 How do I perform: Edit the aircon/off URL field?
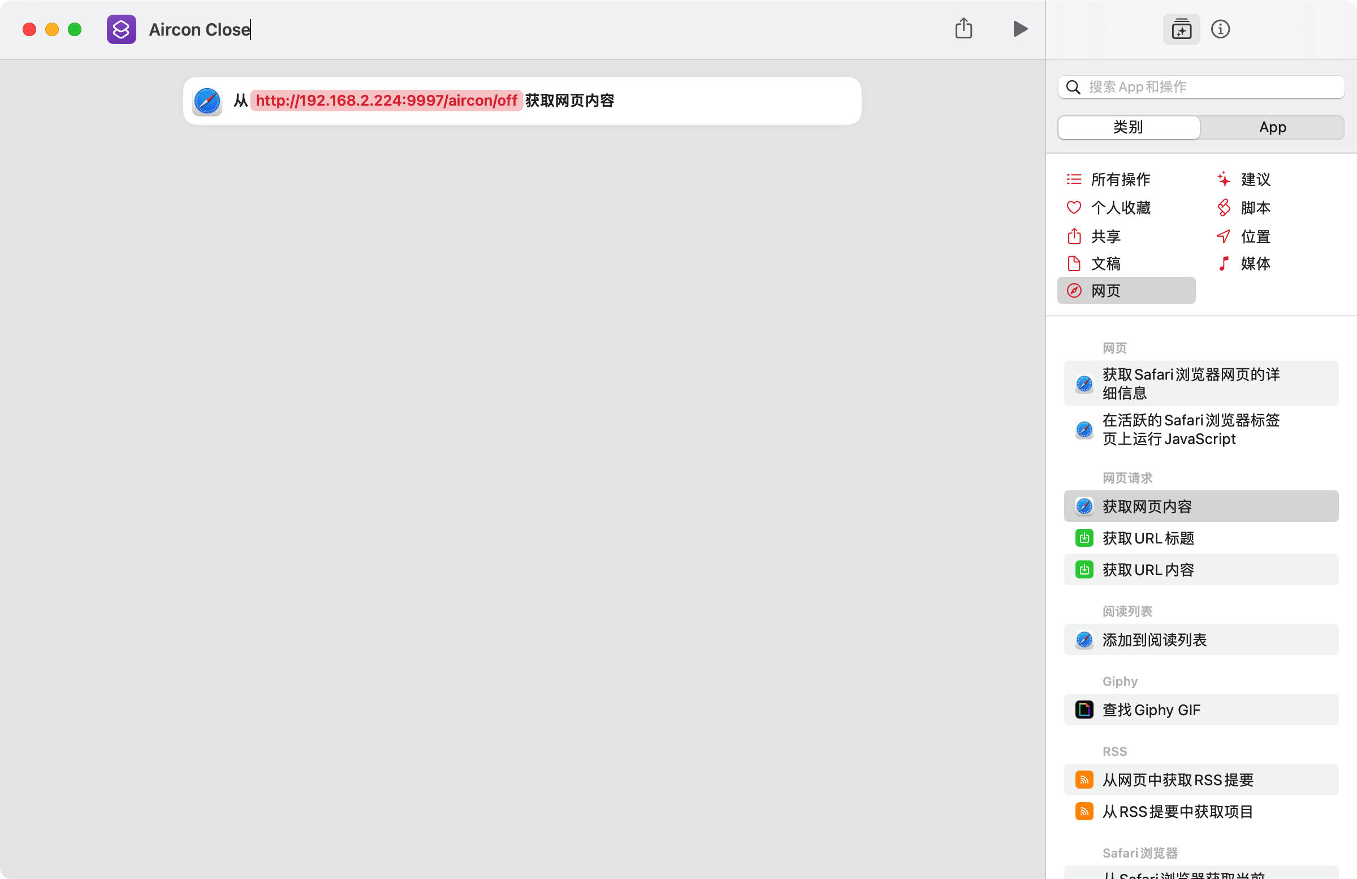coord(386,101)
